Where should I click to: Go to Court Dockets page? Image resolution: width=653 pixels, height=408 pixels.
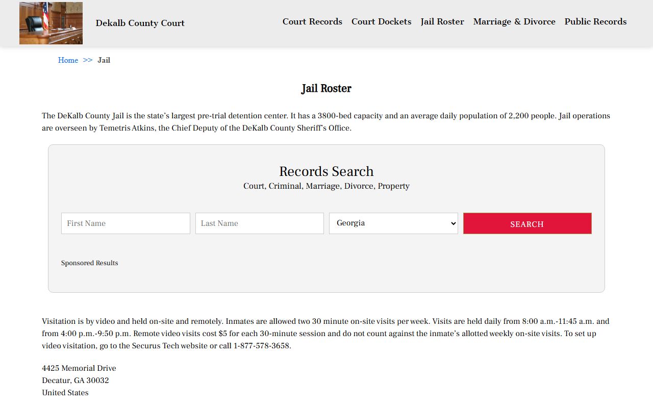pyautogui.click(x=381, y=21)
